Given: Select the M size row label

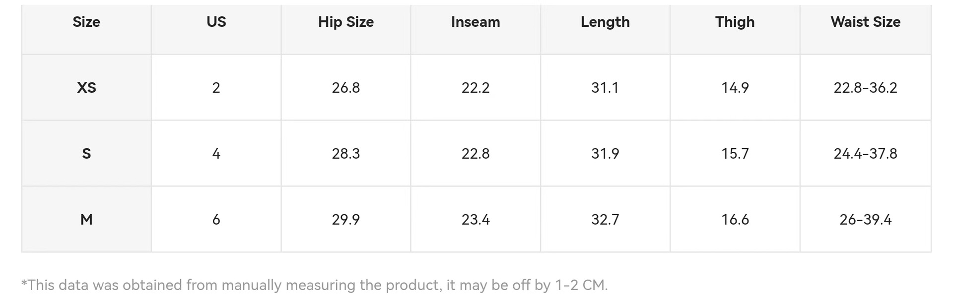Looking at the screenshot, I should point(86,220).
